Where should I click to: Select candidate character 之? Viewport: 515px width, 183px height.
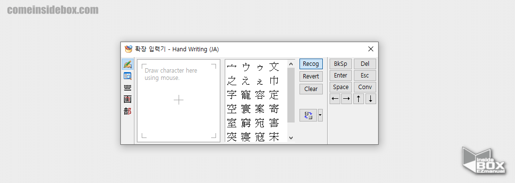232,81
